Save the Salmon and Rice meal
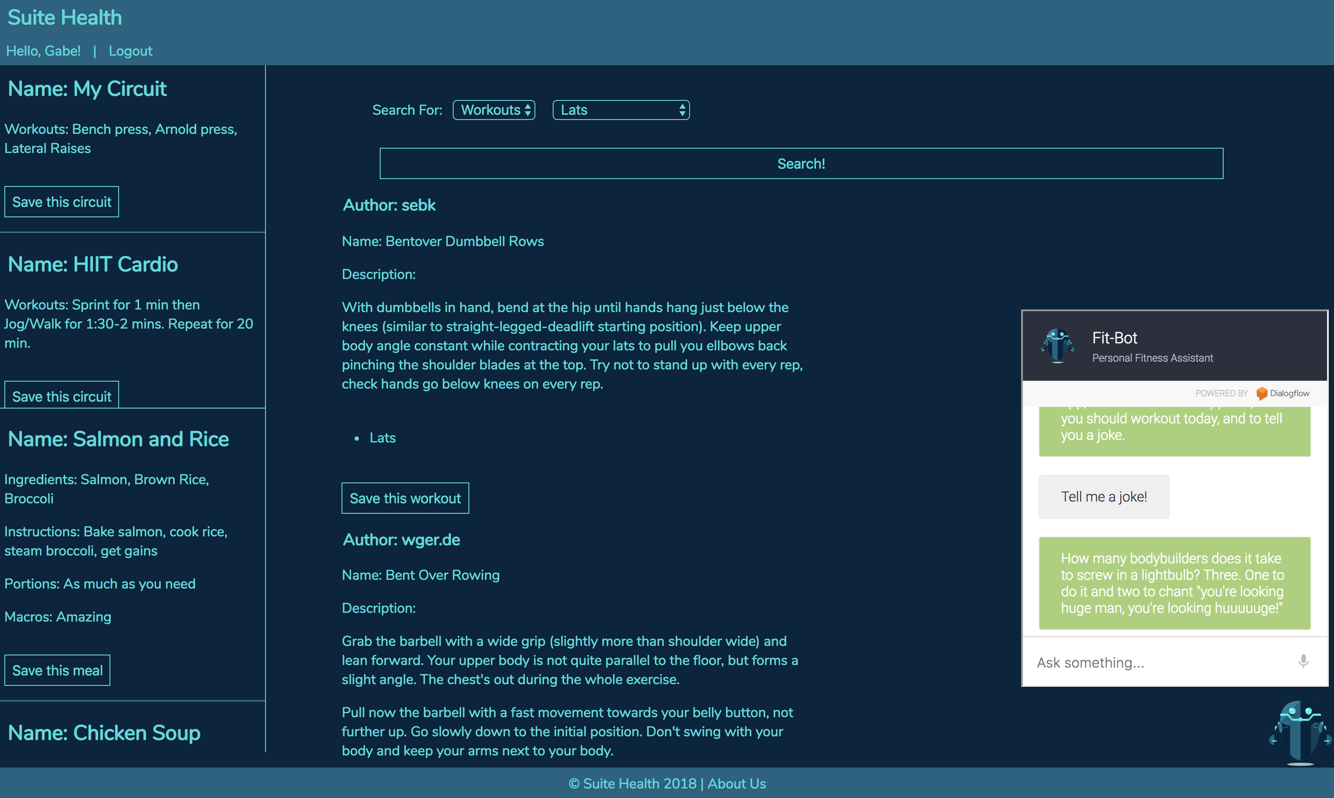The width and height of the screenshot is (1334, 798). point(57,670)
